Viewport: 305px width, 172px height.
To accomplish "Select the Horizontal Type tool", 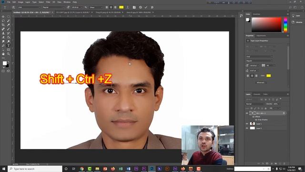I will coord(9,46).
